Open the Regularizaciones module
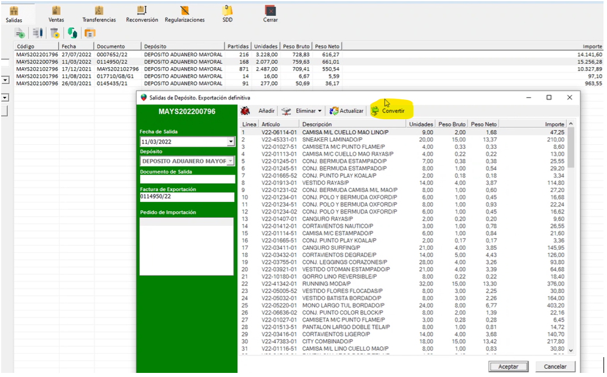607x377 pixels. tap(185, 14)
